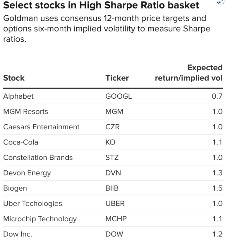232x244 pixels.
Task: Click the CZR ticker symbol
Action: (113, 127)
